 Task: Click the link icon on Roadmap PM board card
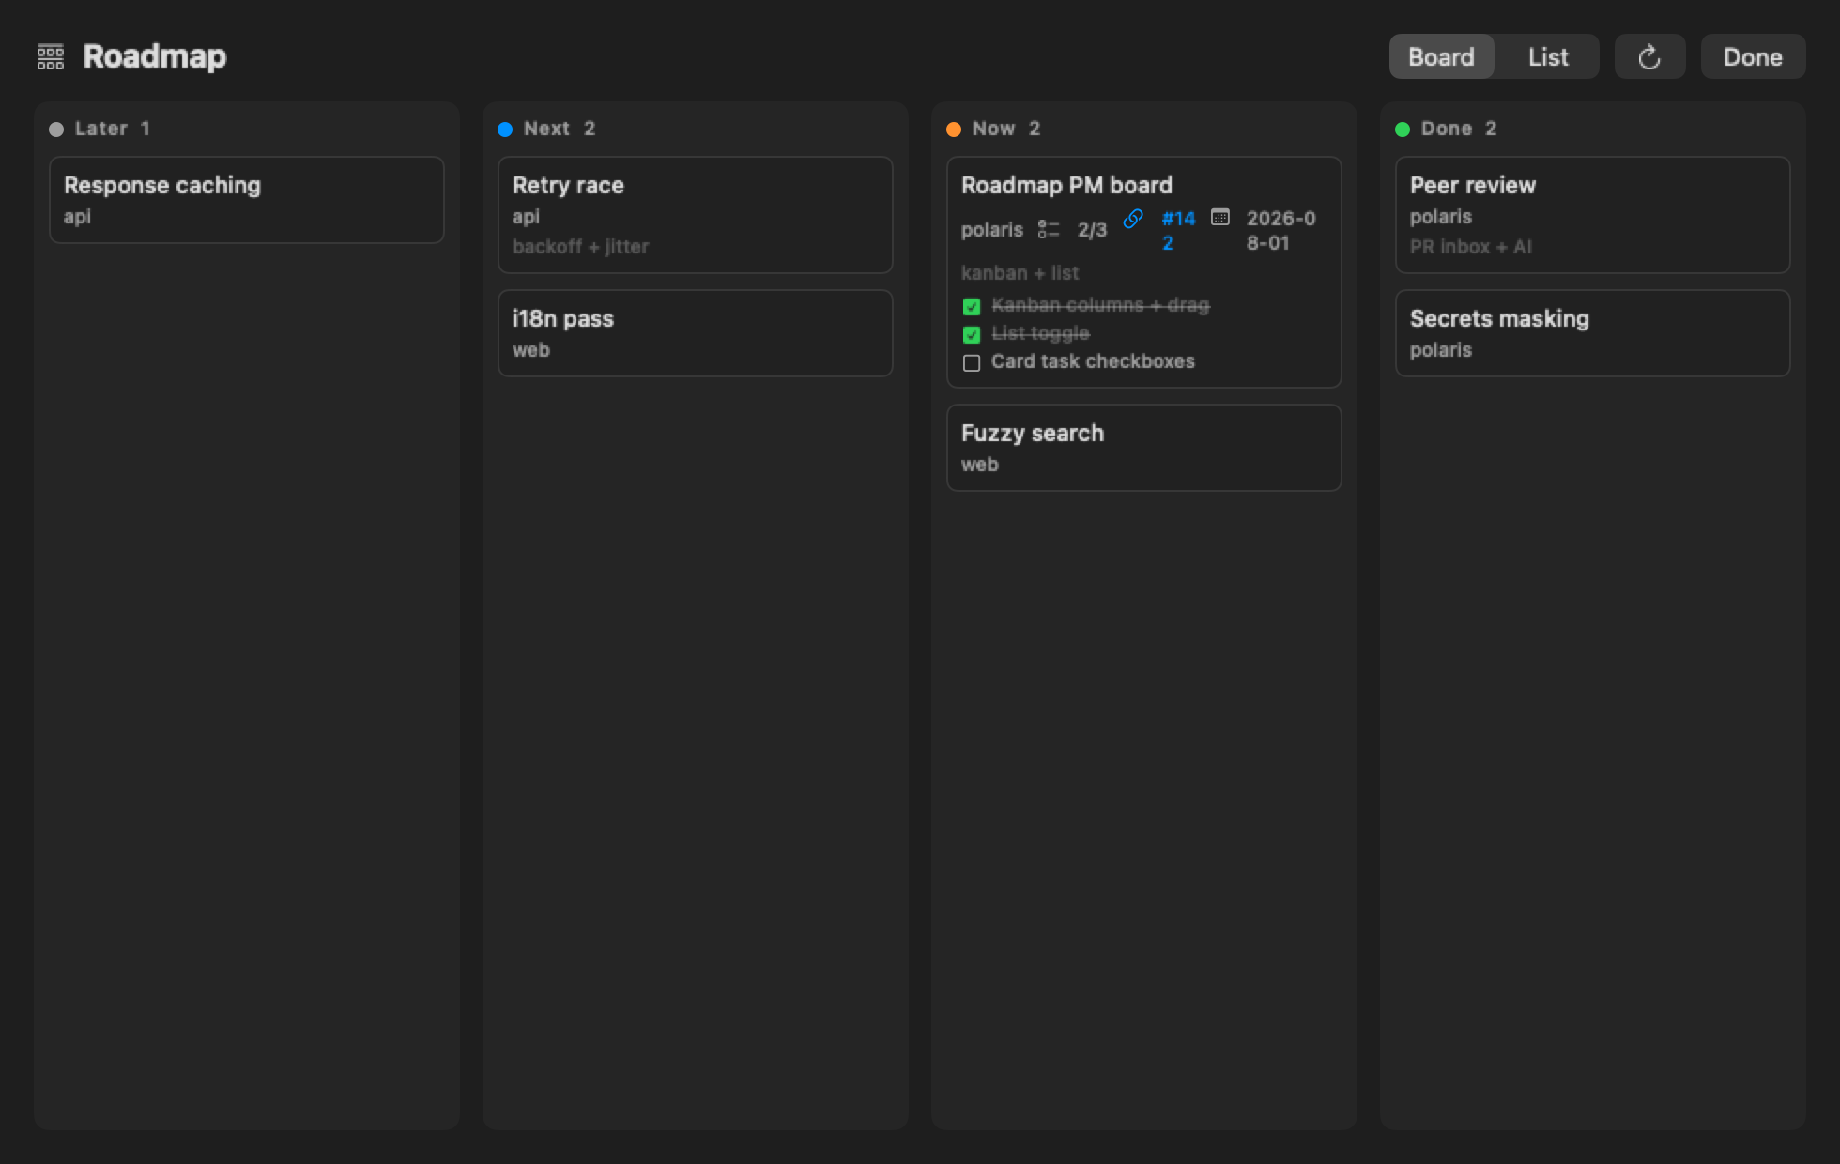pos(1133,219)
